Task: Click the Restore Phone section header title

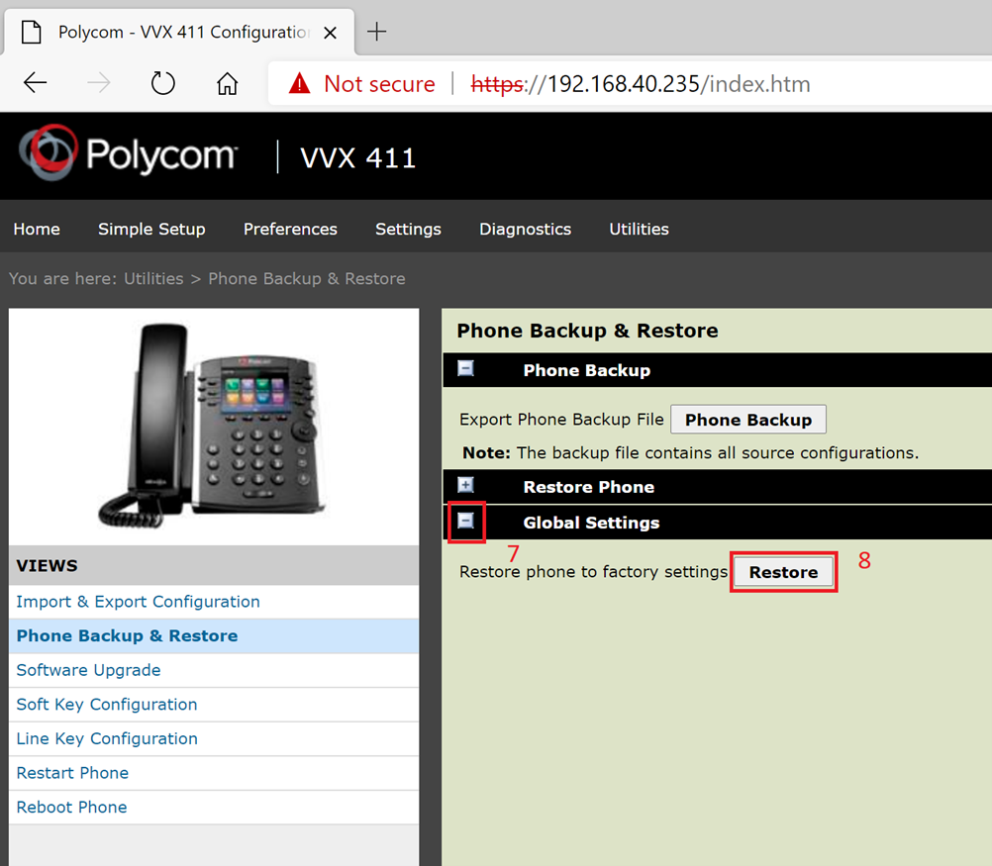Action: [589, 487]
